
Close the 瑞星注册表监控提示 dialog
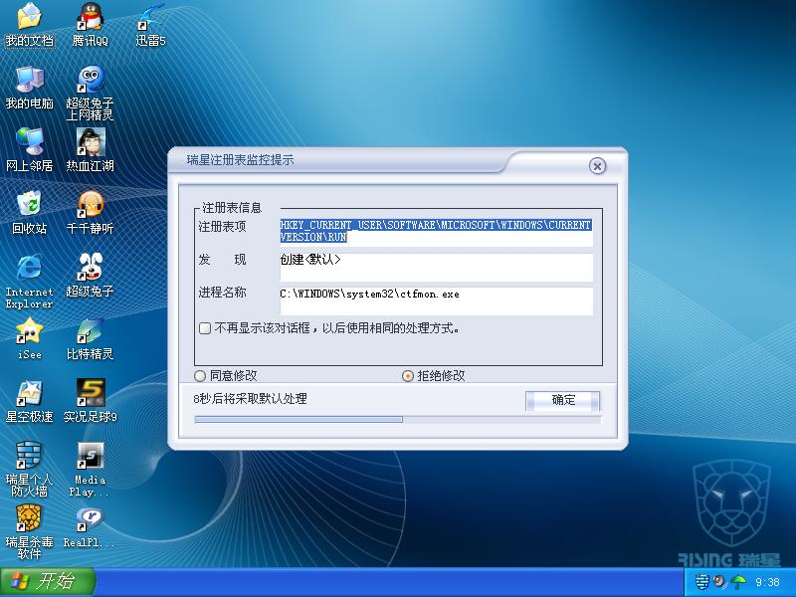597,166
